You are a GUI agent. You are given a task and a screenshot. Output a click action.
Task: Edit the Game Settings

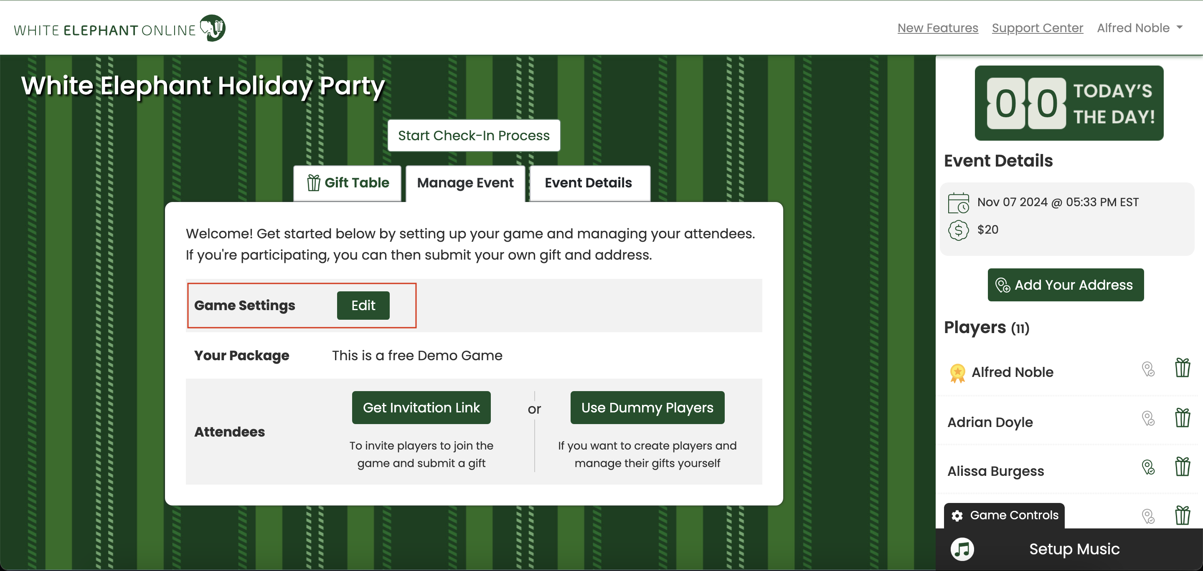click(x=363, y=306)
